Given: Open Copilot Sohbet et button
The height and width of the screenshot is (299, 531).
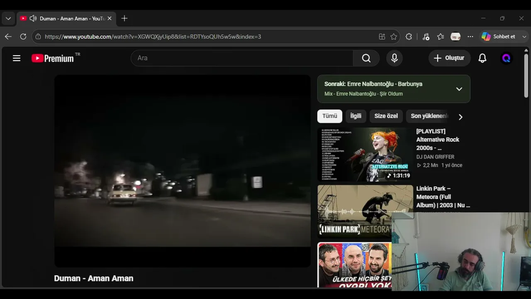Looking at the screenshot, I should pos(498,37).
